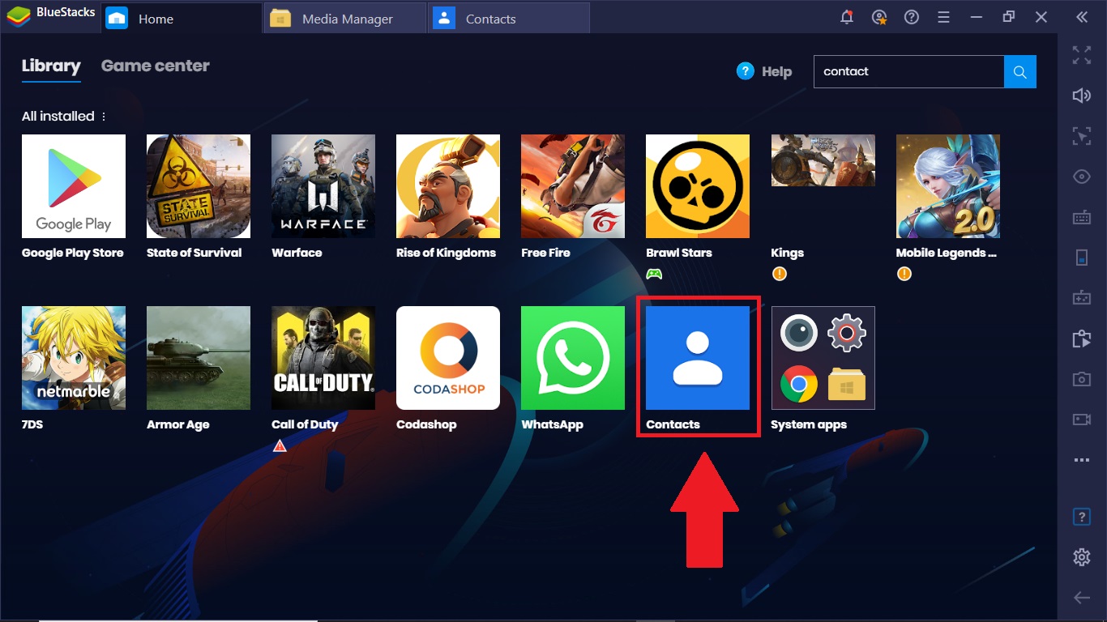Focus the app search field containing 'contact'
Viewport: 1107px width, 622px height.
908,71
